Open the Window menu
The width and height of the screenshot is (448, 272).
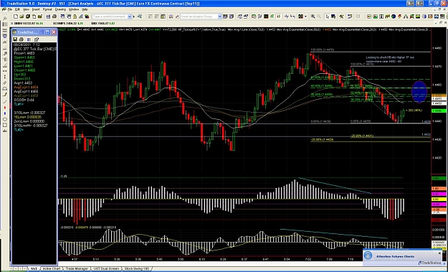click(74, 9)
